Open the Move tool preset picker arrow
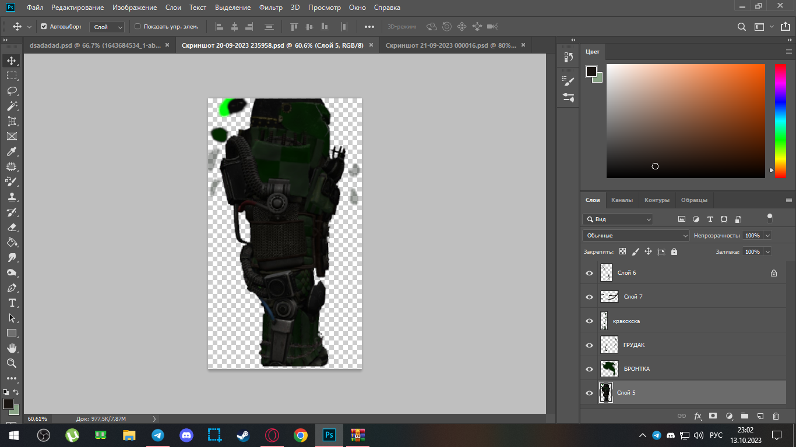The width and height of the screenshot is (796, 447). (x=29, y=27)
